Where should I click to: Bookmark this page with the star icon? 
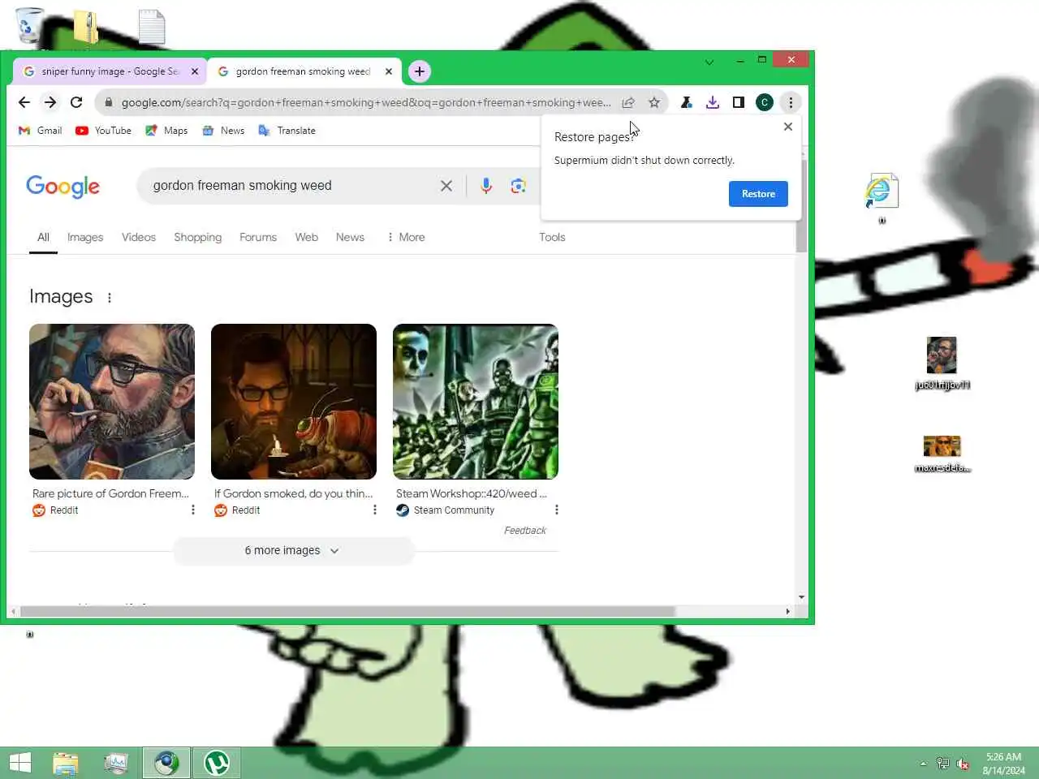pos(654,102)
